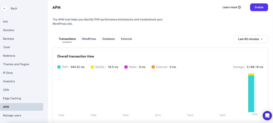Open Manage users in sidebar
The image size is (273, 123).
tap(12, 116)
